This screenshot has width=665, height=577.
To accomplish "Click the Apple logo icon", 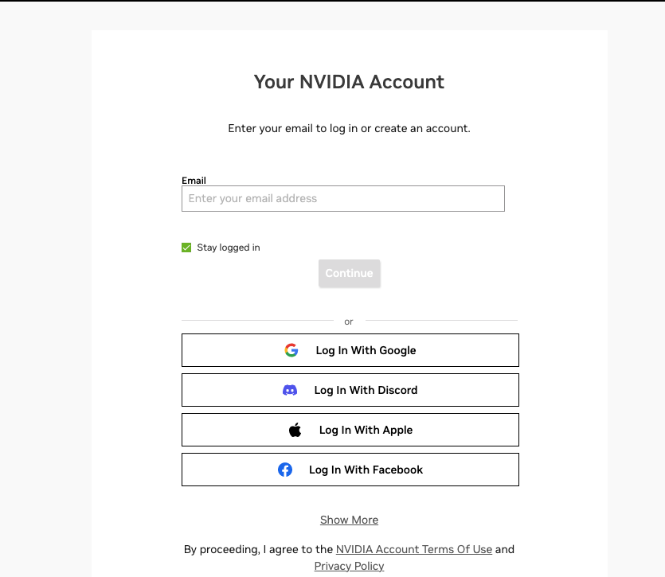I will [295, 430].
